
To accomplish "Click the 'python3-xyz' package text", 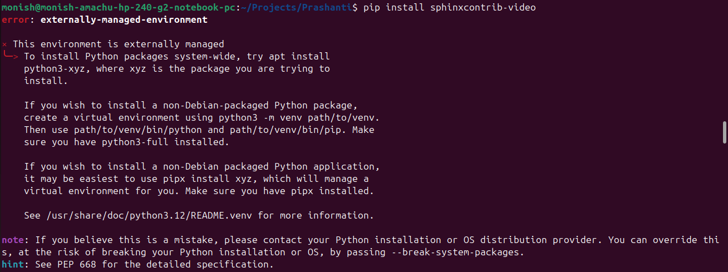I will point(54,68).
